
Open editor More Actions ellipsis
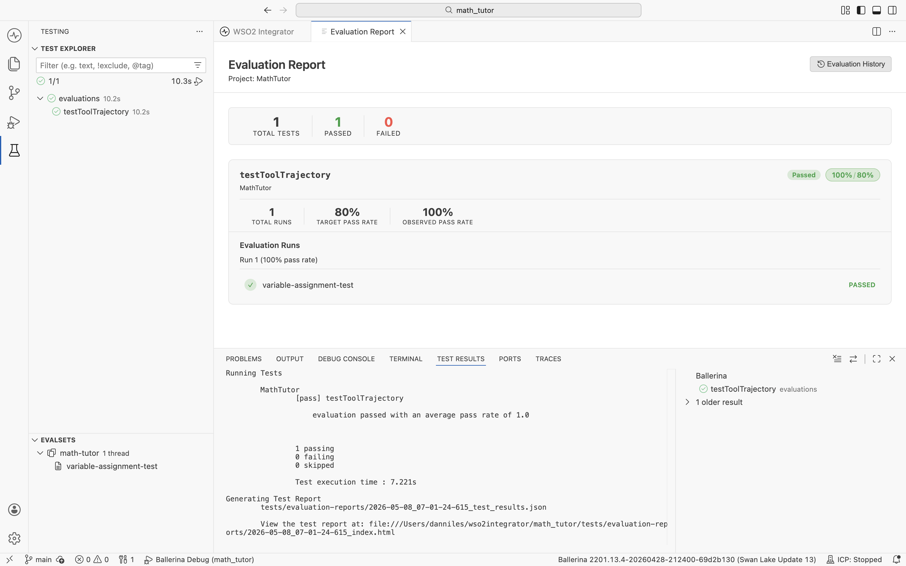[x=892, y=31]
